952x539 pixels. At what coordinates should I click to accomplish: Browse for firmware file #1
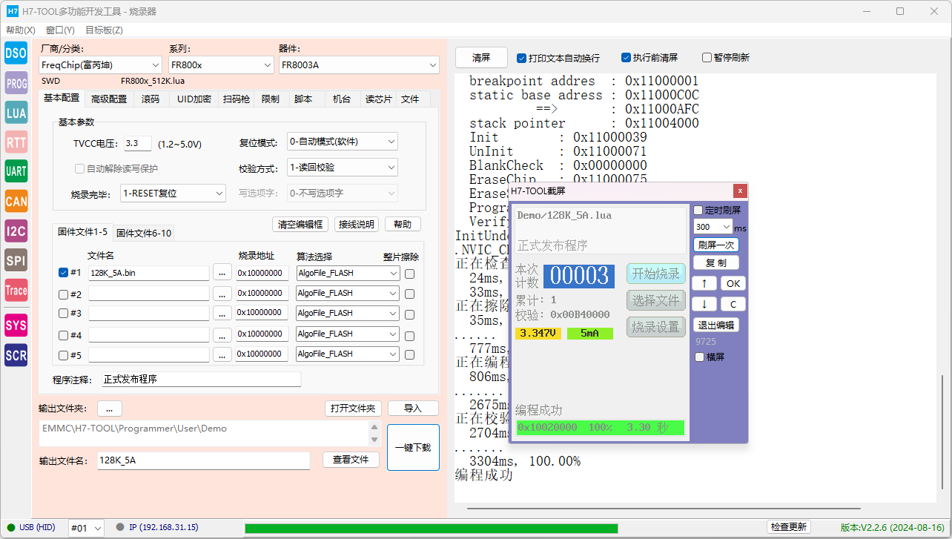(x=222, y=273)
